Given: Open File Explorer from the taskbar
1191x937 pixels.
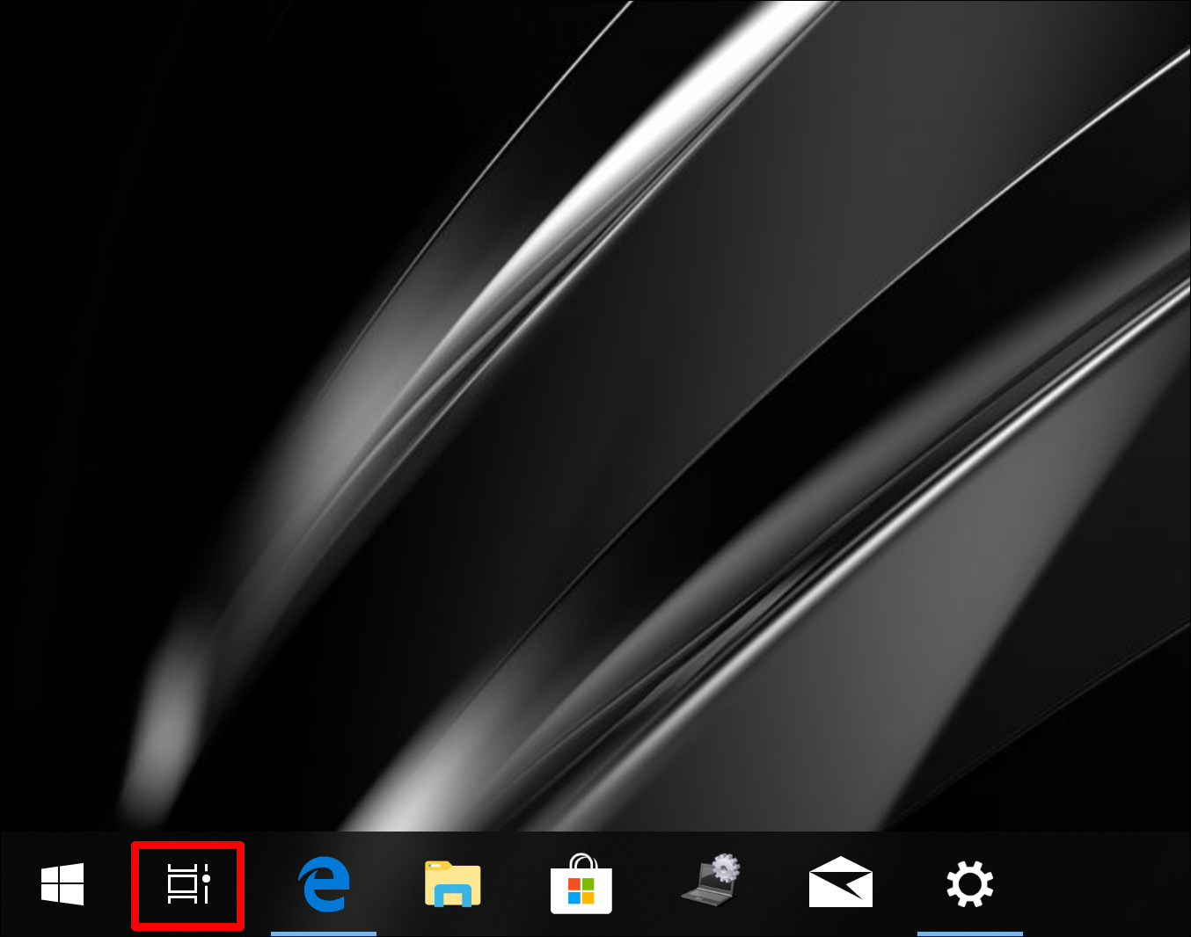Looking at the screenshot, I should point(453,883).
